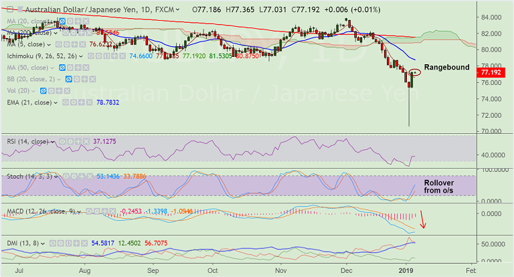View Ichimoku source code braces icon
Image resolution: width=514 pixels, height=277 pixels.
tap(106, 56)
